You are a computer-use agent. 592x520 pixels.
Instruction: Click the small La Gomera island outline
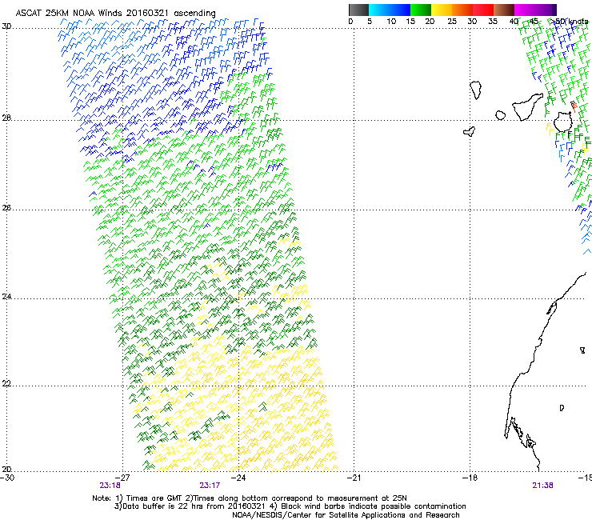501,115
